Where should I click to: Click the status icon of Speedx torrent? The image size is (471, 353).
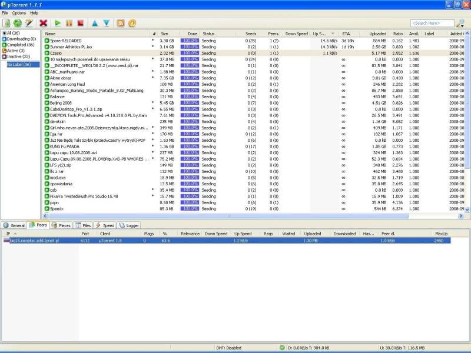47,209
